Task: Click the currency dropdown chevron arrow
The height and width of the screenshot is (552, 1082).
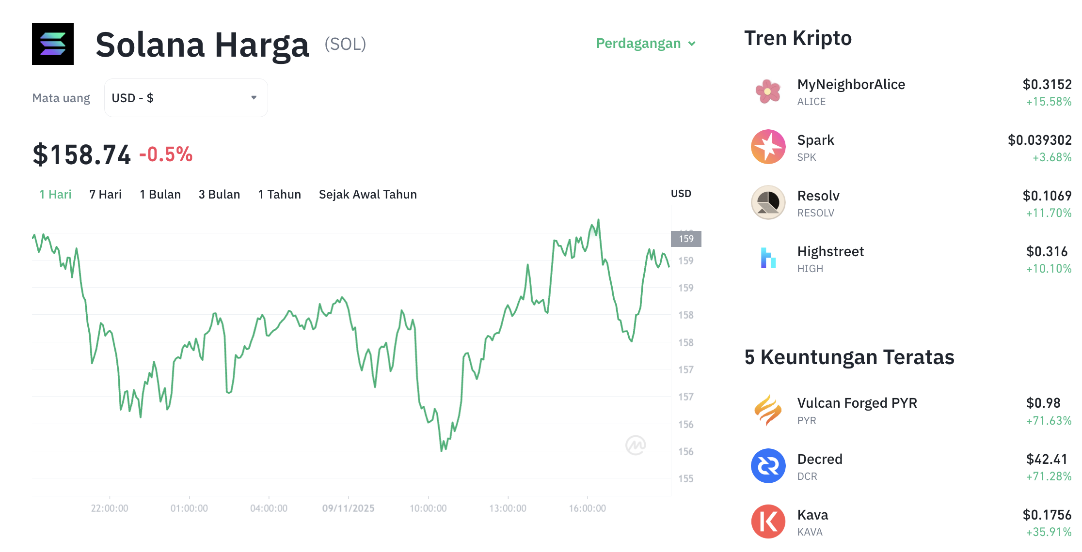Action: (x=254, y=97)
